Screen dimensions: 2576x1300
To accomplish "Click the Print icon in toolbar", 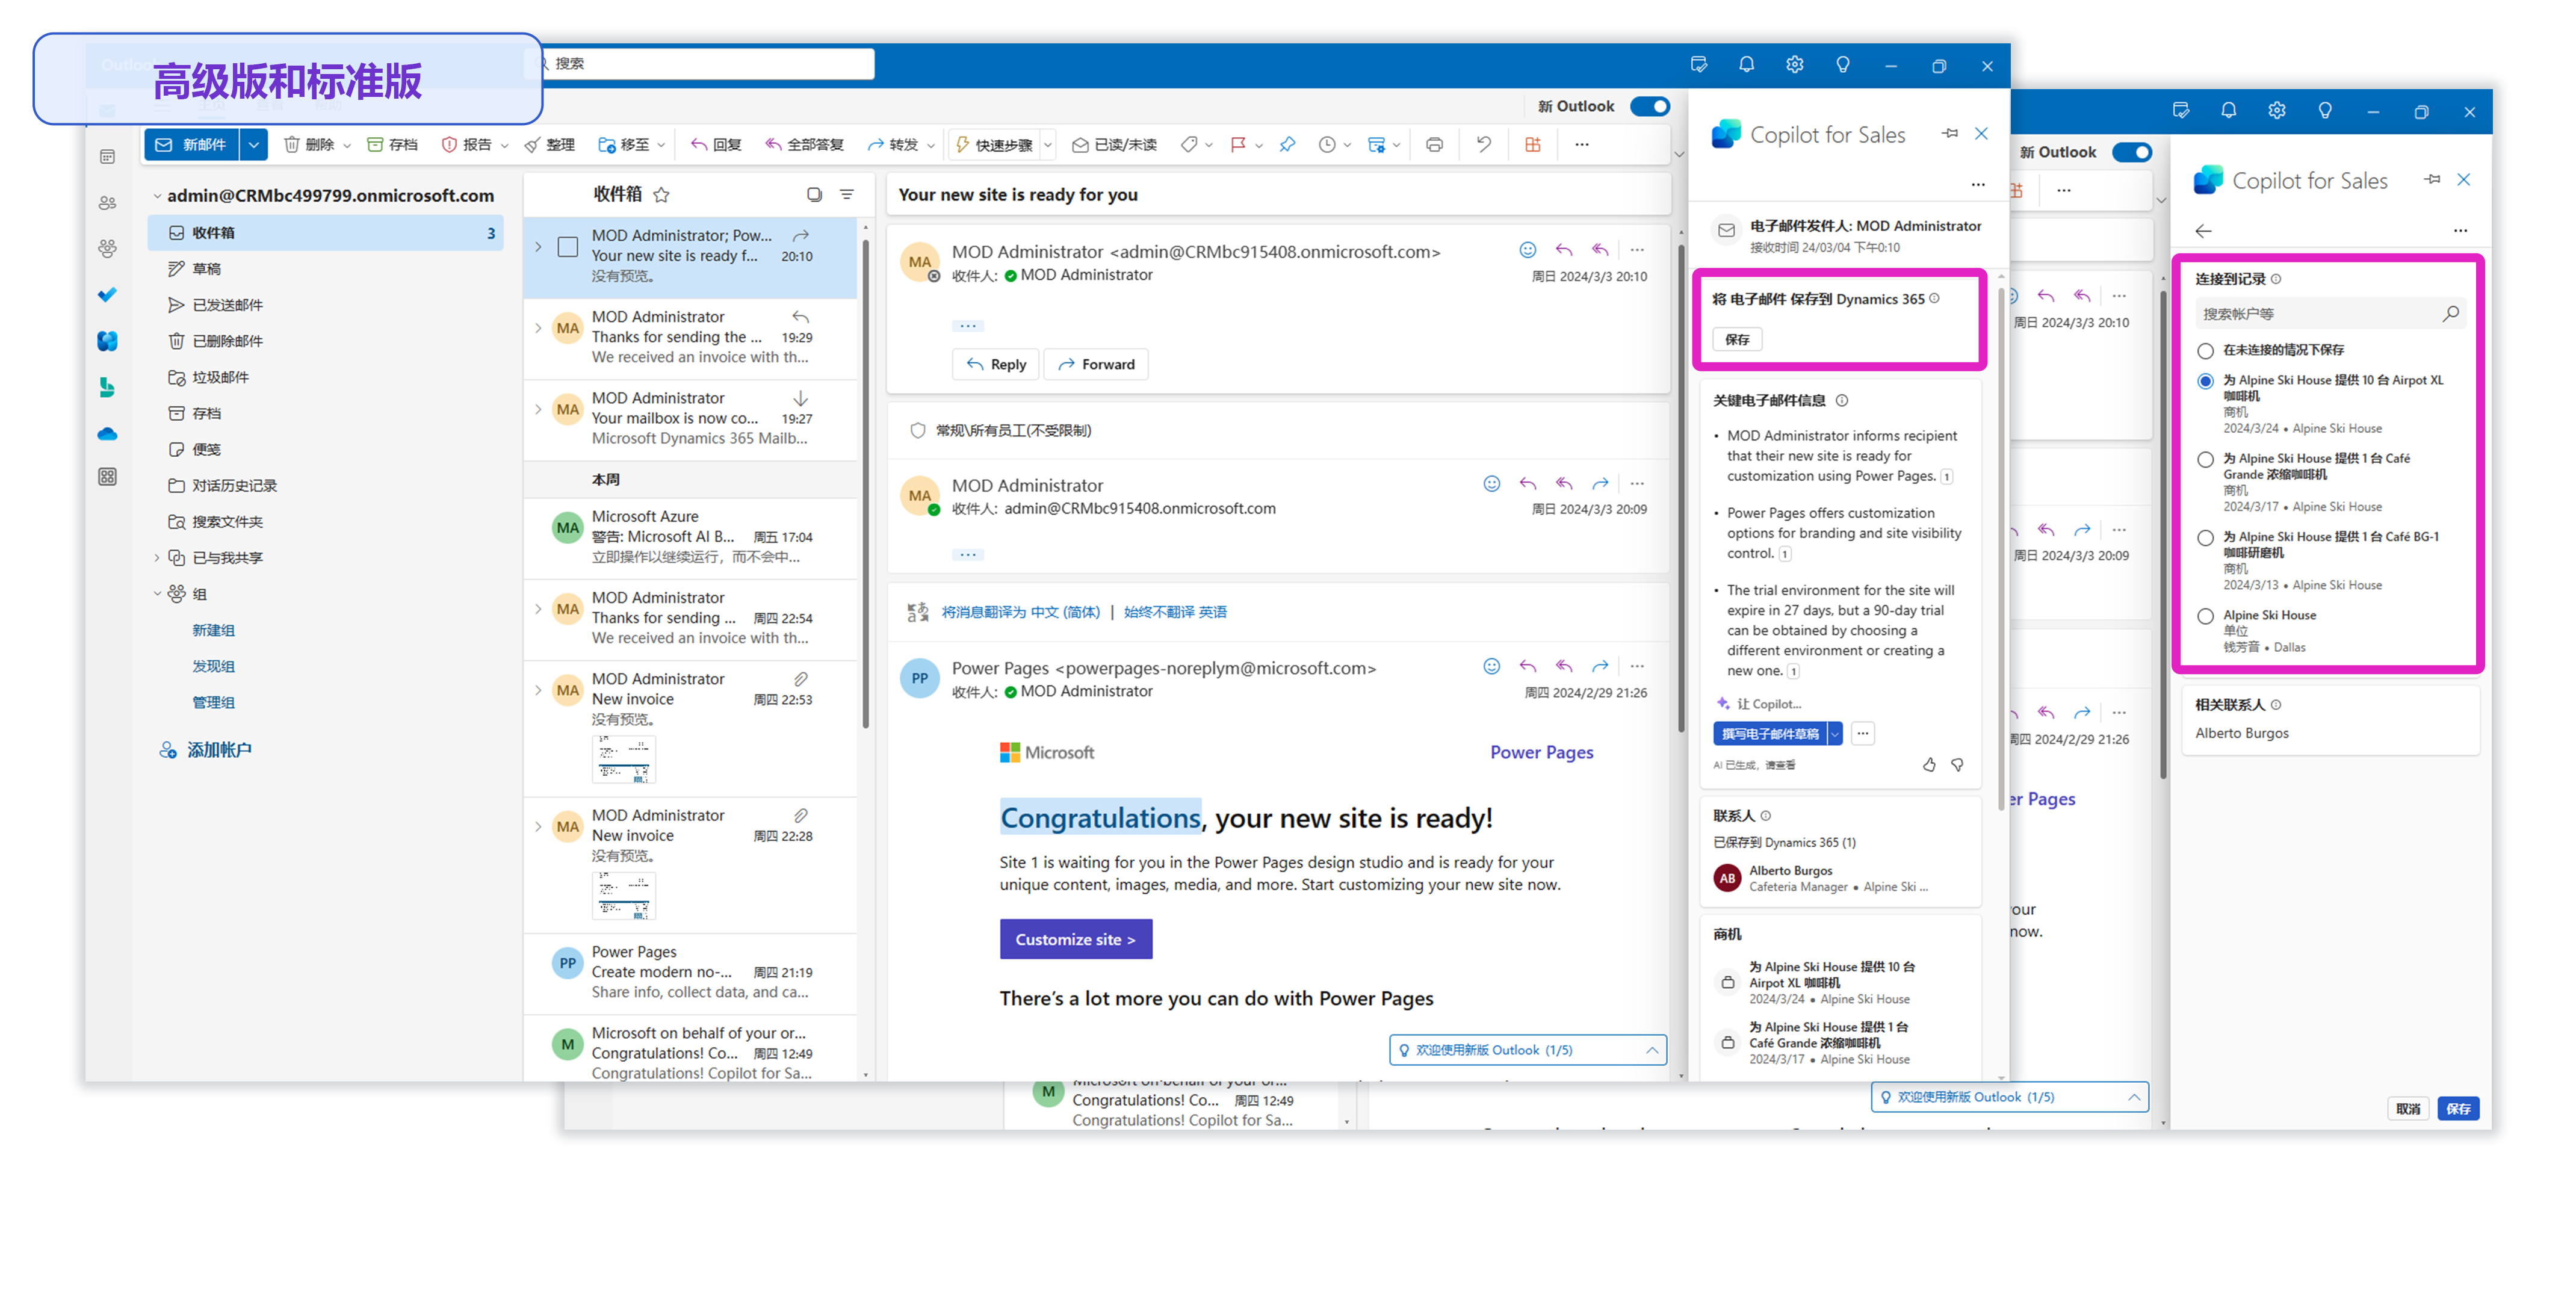I will pyautogui.click(x=1434, y=145).
